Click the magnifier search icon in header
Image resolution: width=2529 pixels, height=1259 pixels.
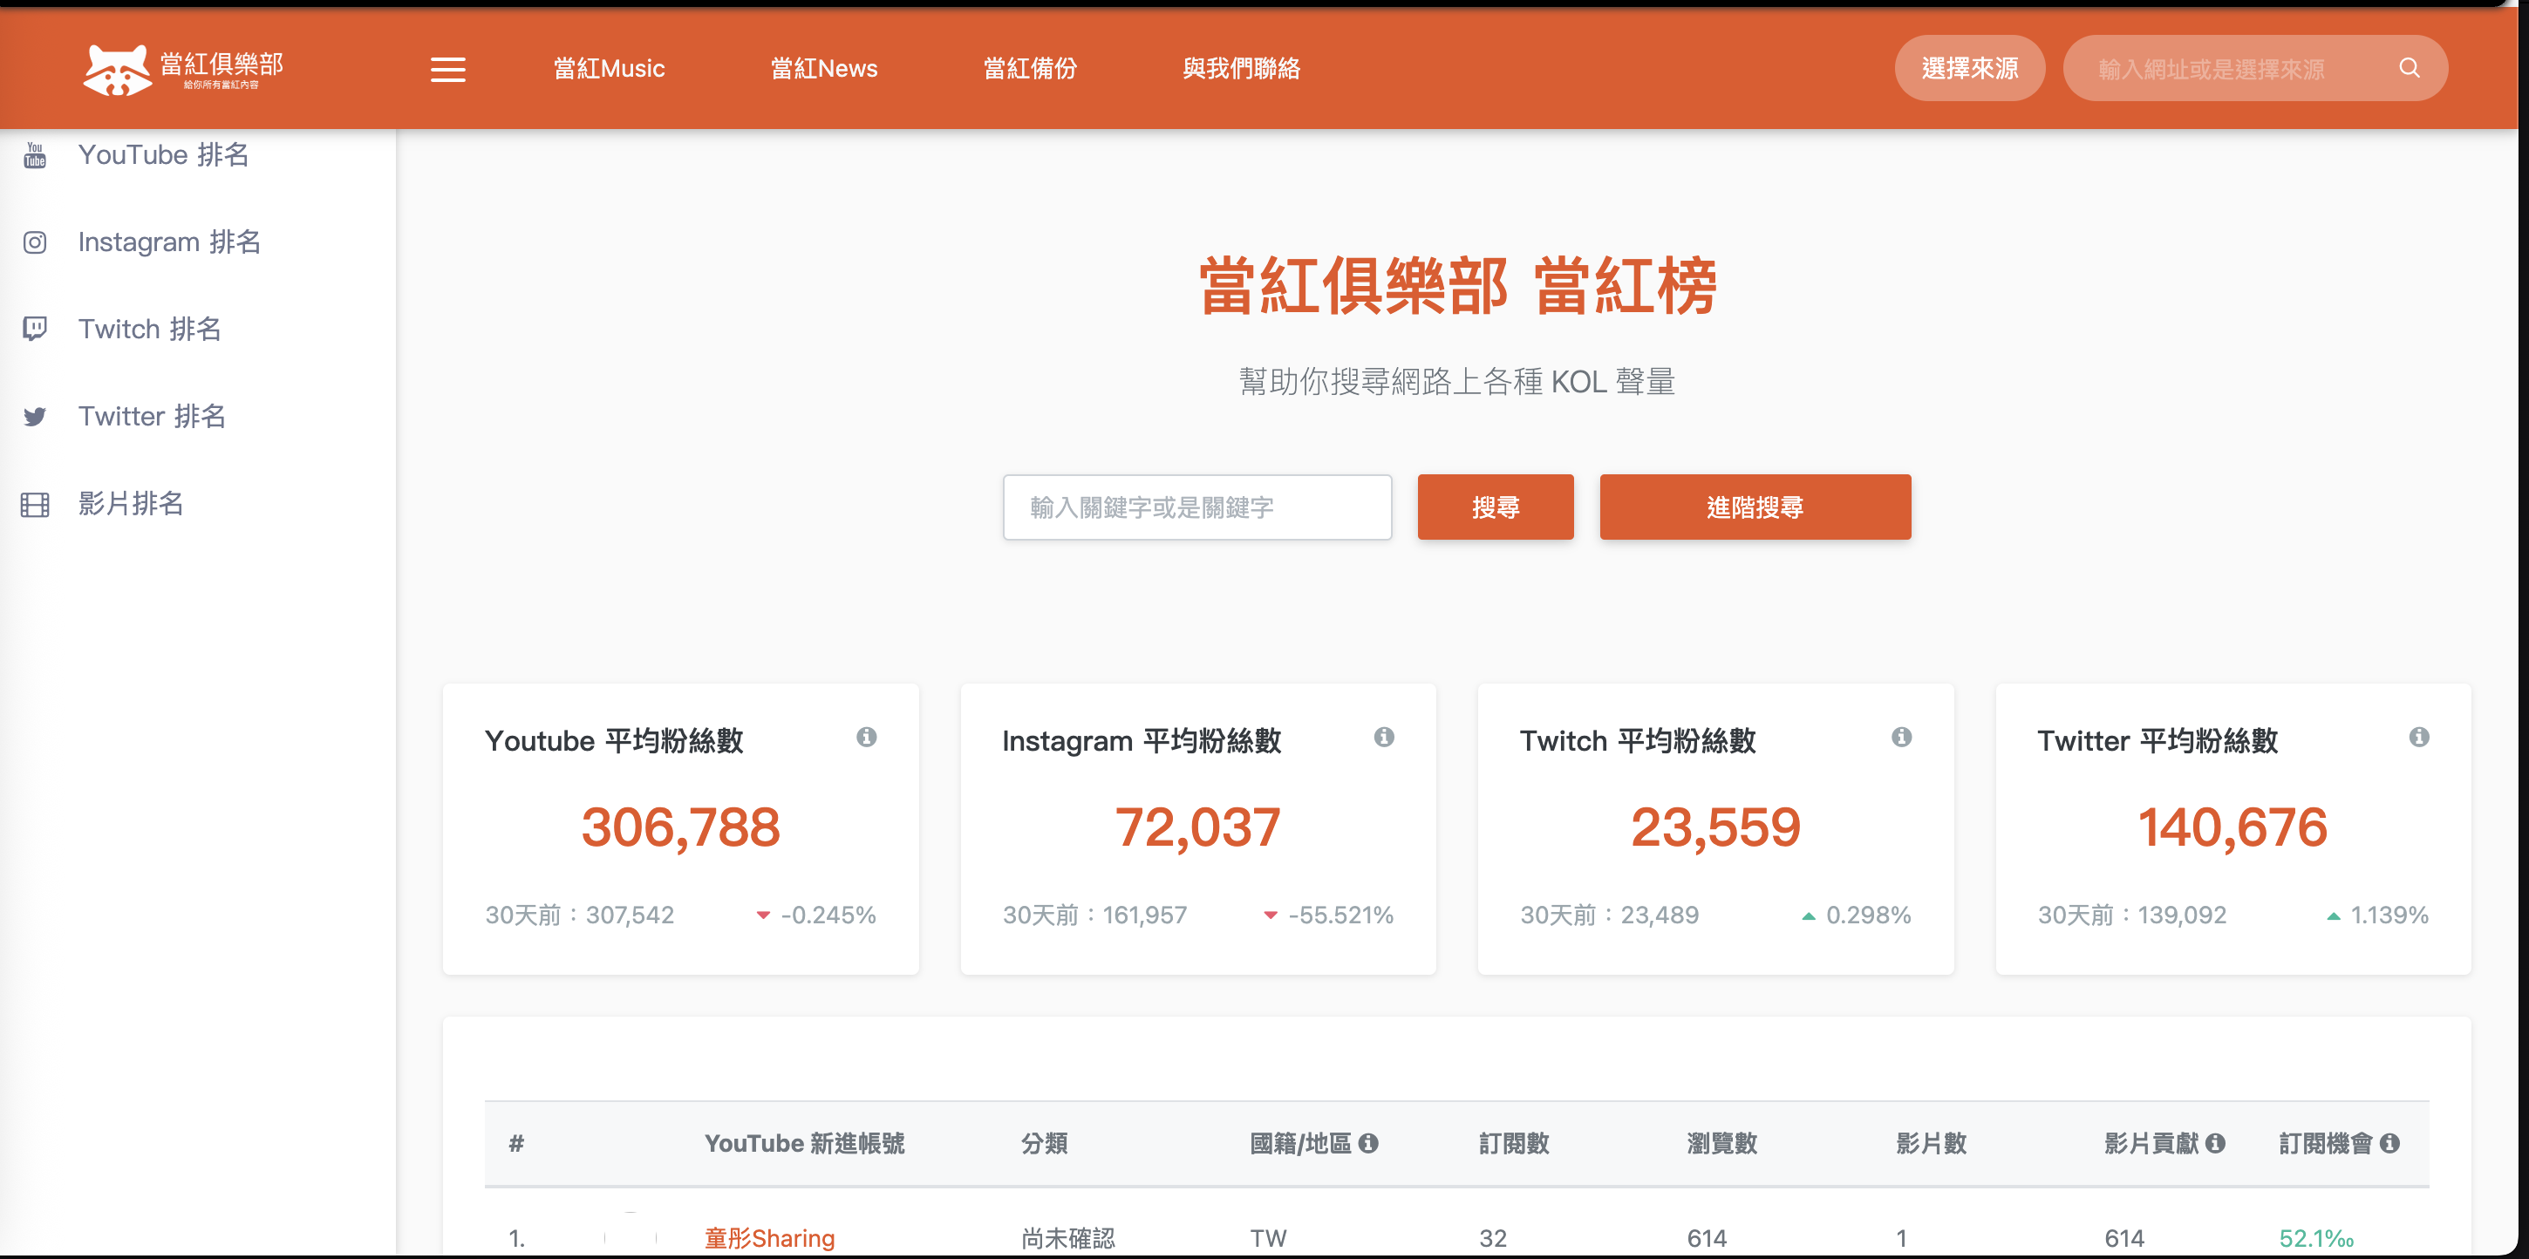pos(2409,68)
